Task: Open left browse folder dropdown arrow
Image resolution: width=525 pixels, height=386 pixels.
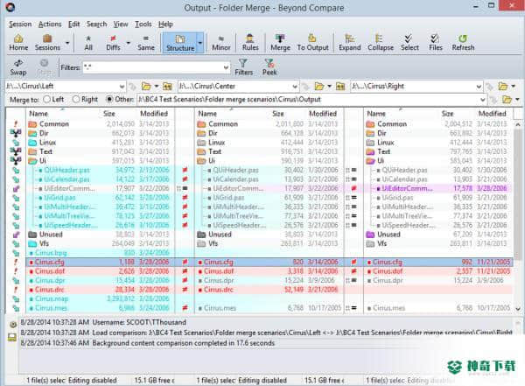Action: 157,87
